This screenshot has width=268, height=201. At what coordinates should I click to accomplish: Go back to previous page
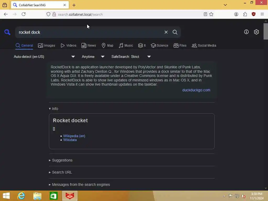pos(6,14)
